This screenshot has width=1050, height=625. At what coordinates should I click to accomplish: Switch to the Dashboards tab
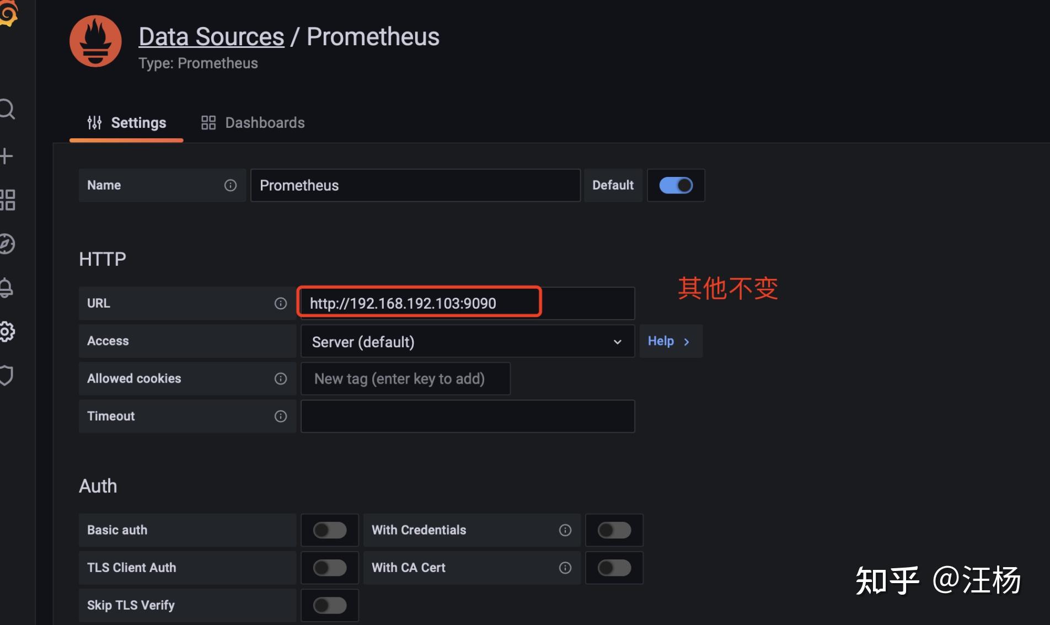(253, 122)
